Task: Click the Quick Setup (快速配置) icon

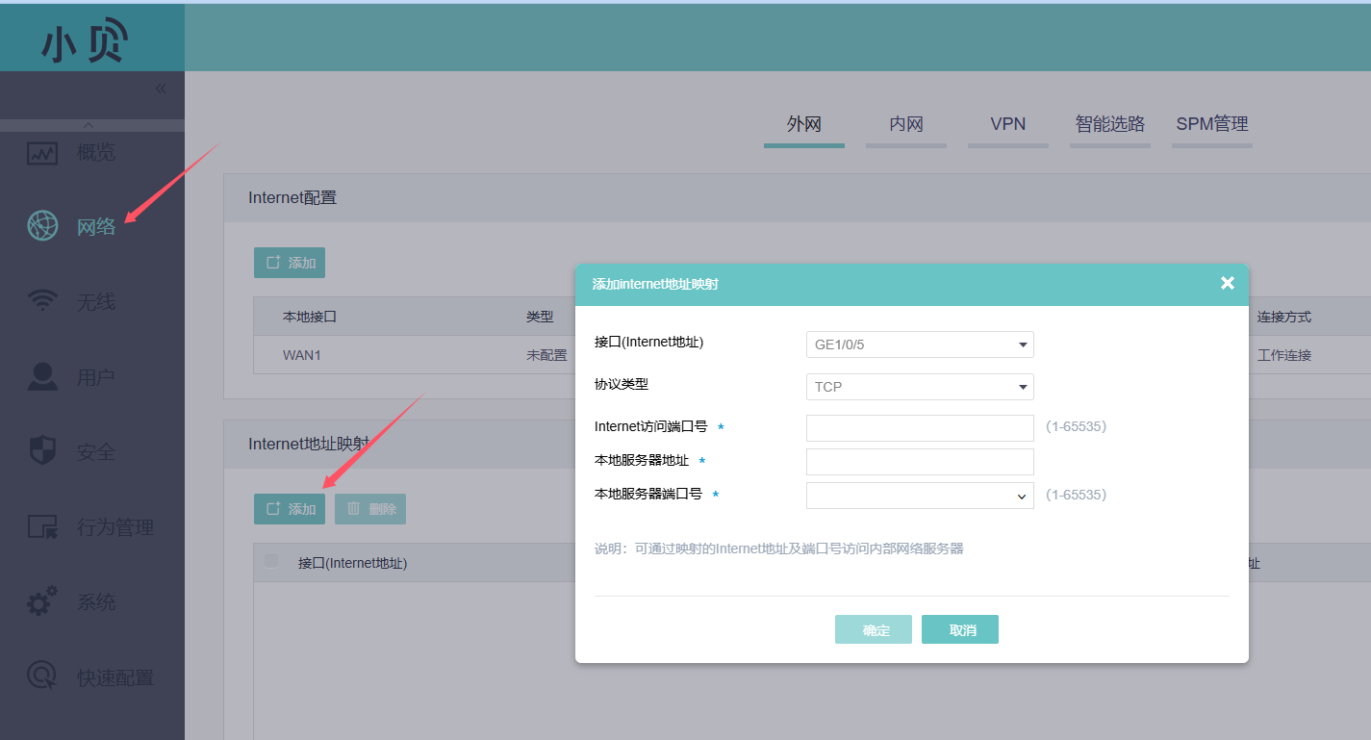Action: (42, 677)
